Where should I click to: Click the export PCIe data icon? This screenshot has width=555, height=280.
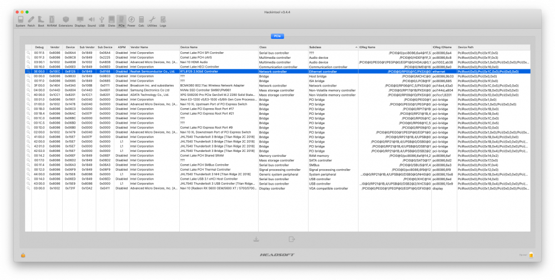click(292, 240)
